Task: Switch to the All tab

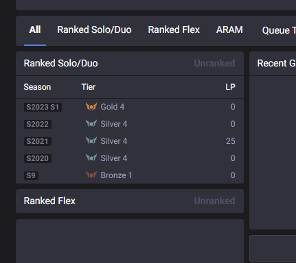Action: (35, 29)
